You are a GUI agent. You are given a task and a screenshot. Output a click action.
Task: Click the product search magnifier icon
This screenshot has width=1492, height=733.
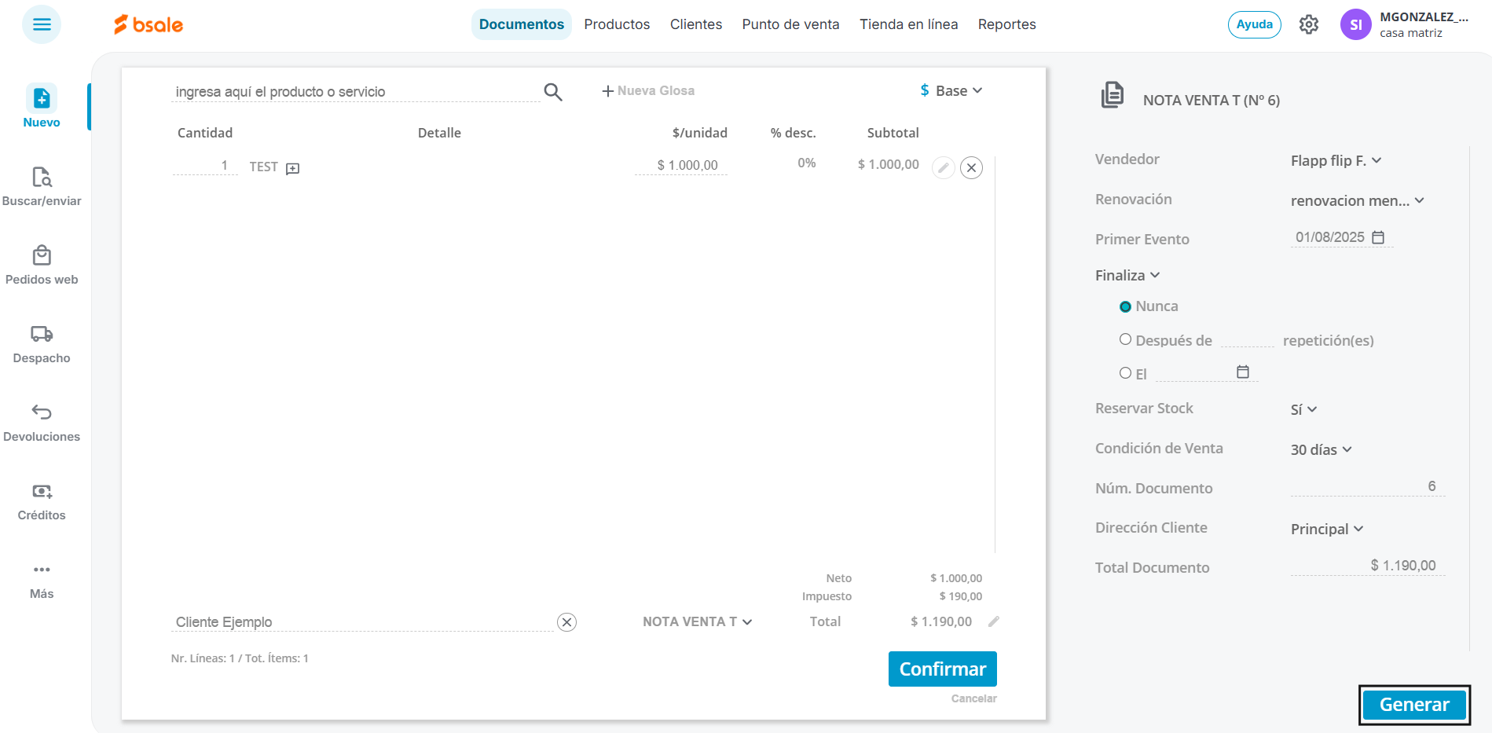pyautogui.click(x=553, y=92)
